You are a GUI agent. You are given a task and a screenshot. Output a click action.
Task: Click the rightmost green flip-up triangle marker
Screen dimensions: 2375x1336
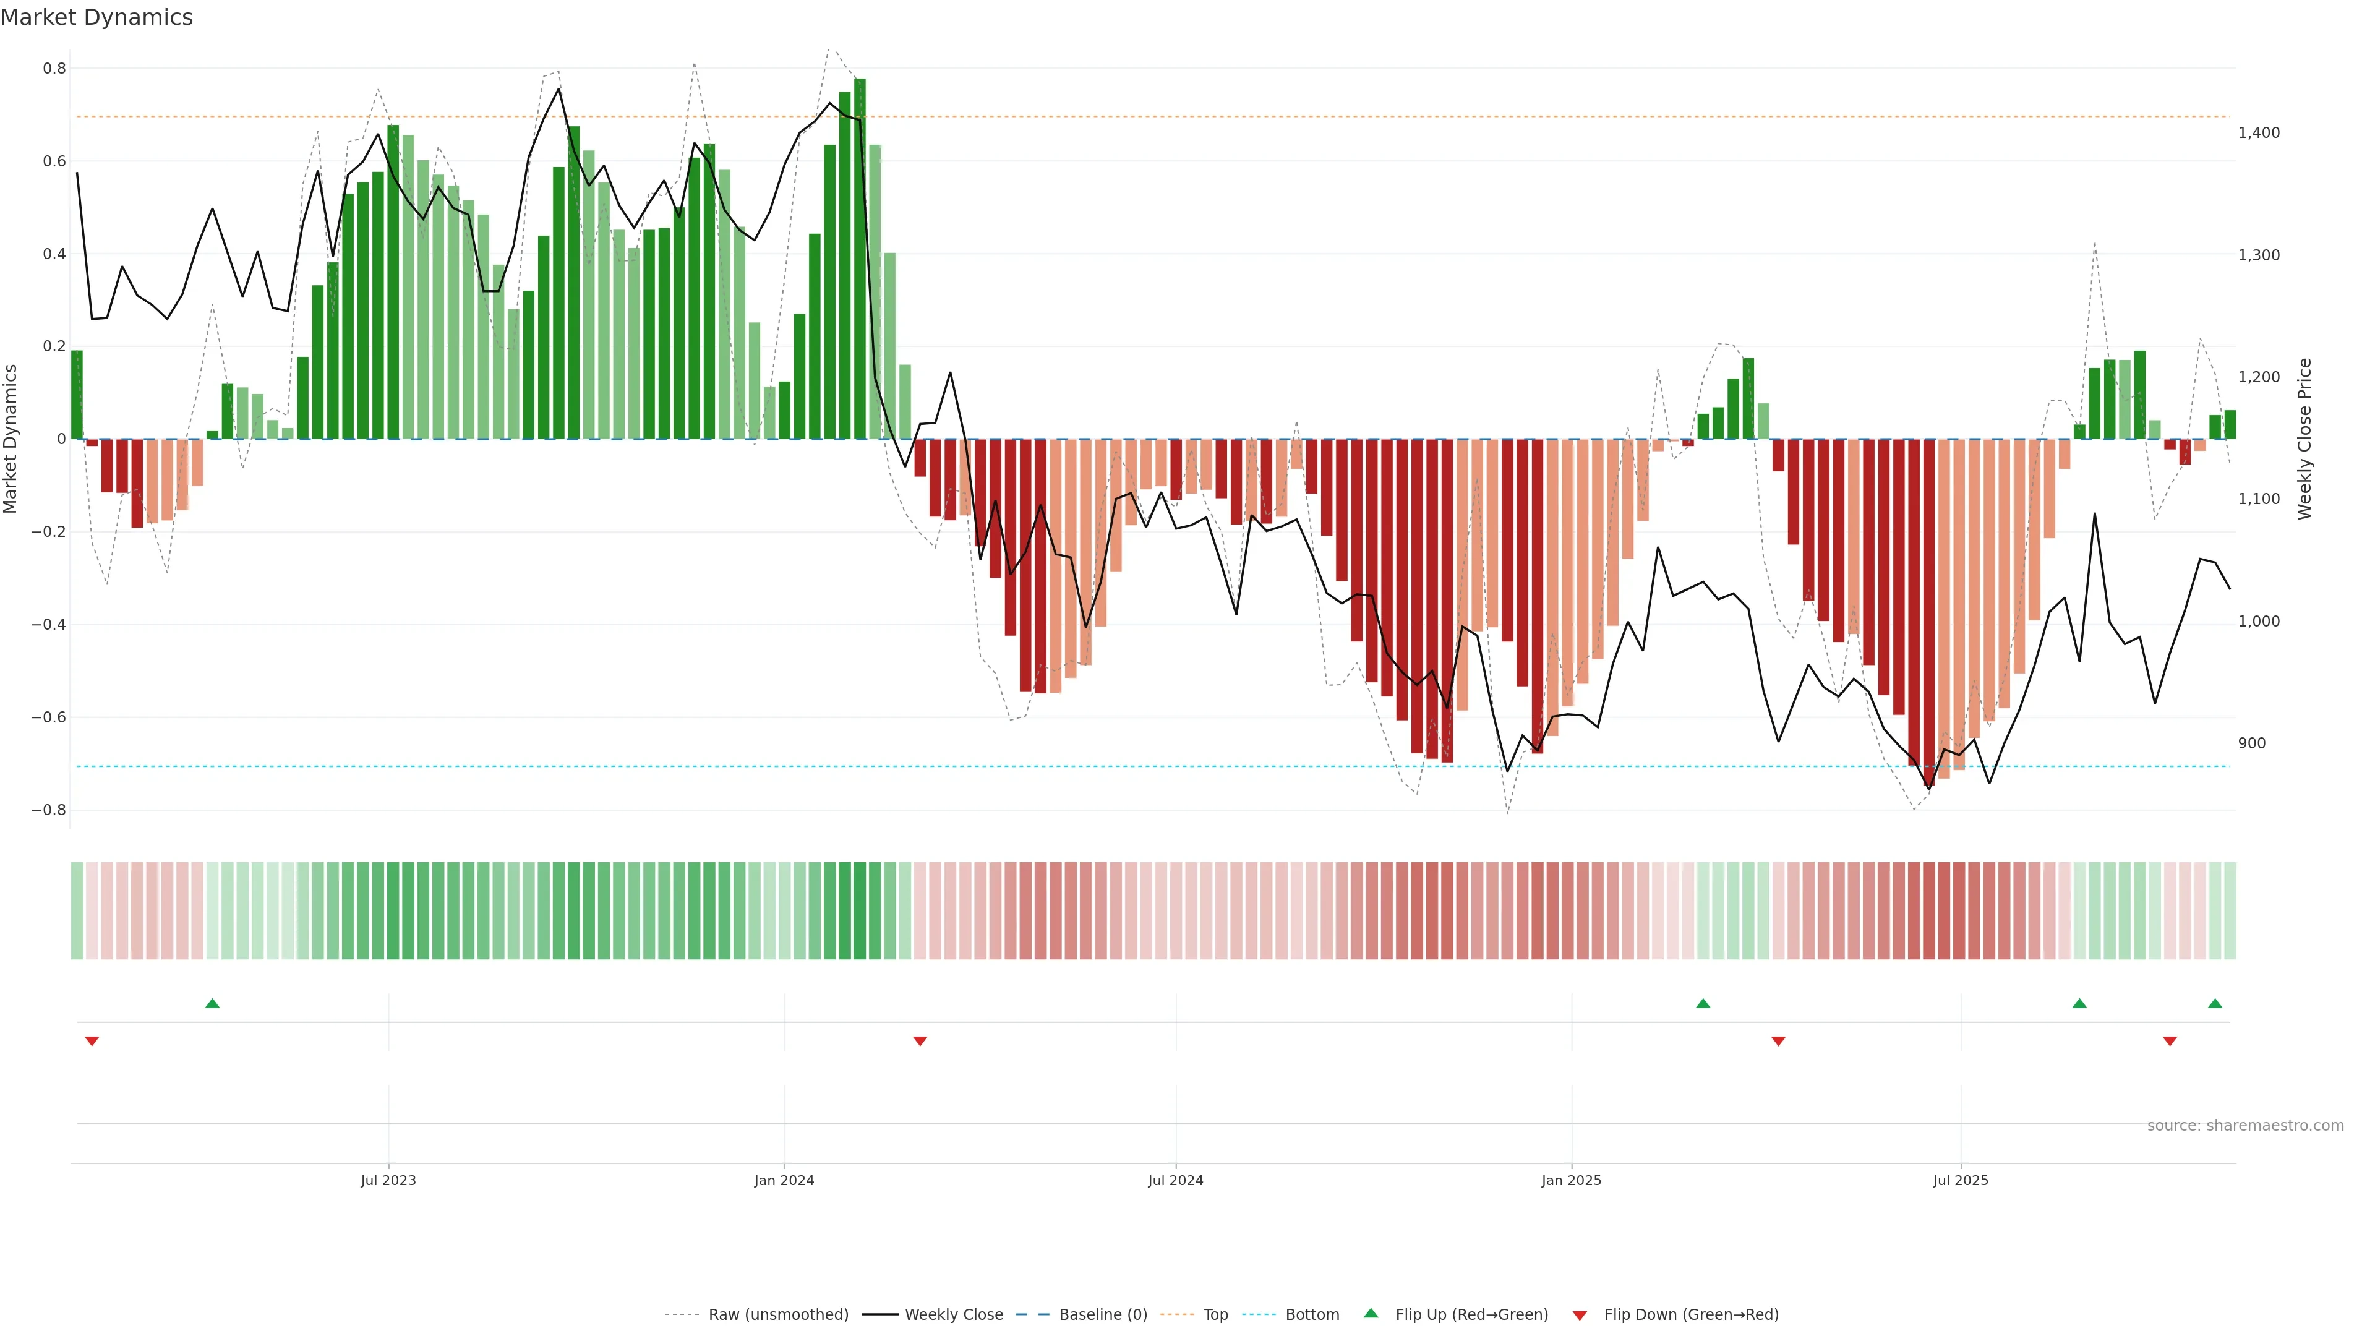(2215, 1003)
